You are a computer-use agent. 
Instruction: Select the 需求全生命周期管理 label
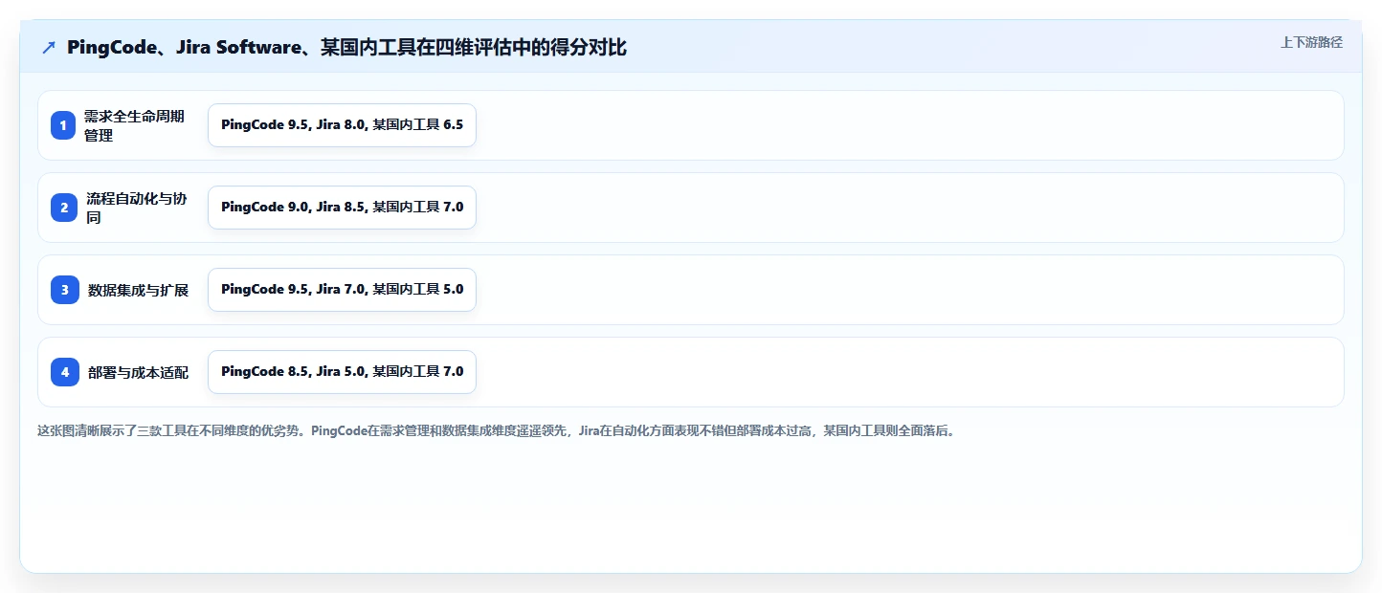tap(134, 125)
